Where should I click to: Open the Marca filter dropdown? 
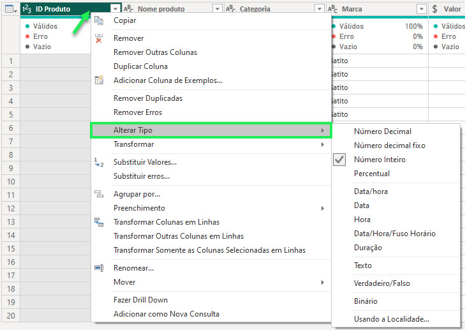click(x=422, y=9)
